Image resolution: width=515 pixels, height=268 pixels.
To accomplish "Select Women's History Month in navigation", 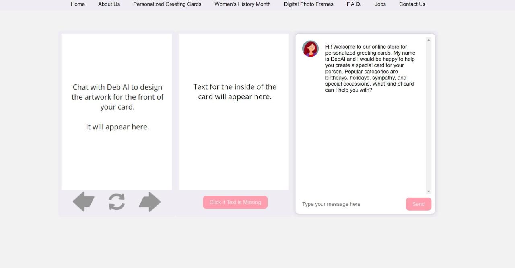I will pyautogui.click(x=243, y=4).
